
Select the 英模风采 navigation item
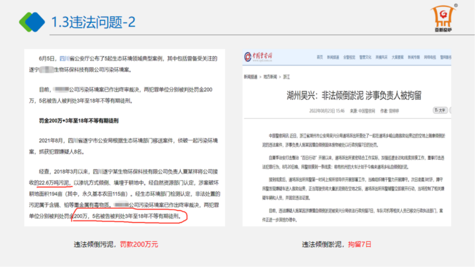381,57
